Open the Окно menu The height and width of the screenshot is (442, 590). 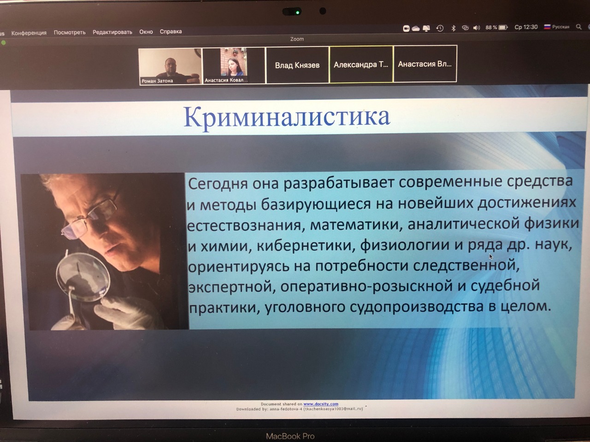(x=146, y=32)
